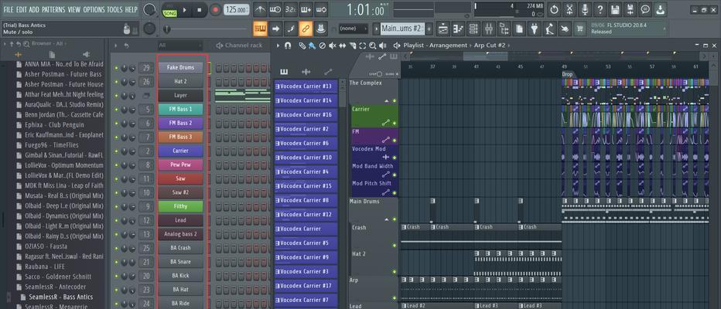Toggle loop recording icon
721x309 pixels.
coord(321,9)
